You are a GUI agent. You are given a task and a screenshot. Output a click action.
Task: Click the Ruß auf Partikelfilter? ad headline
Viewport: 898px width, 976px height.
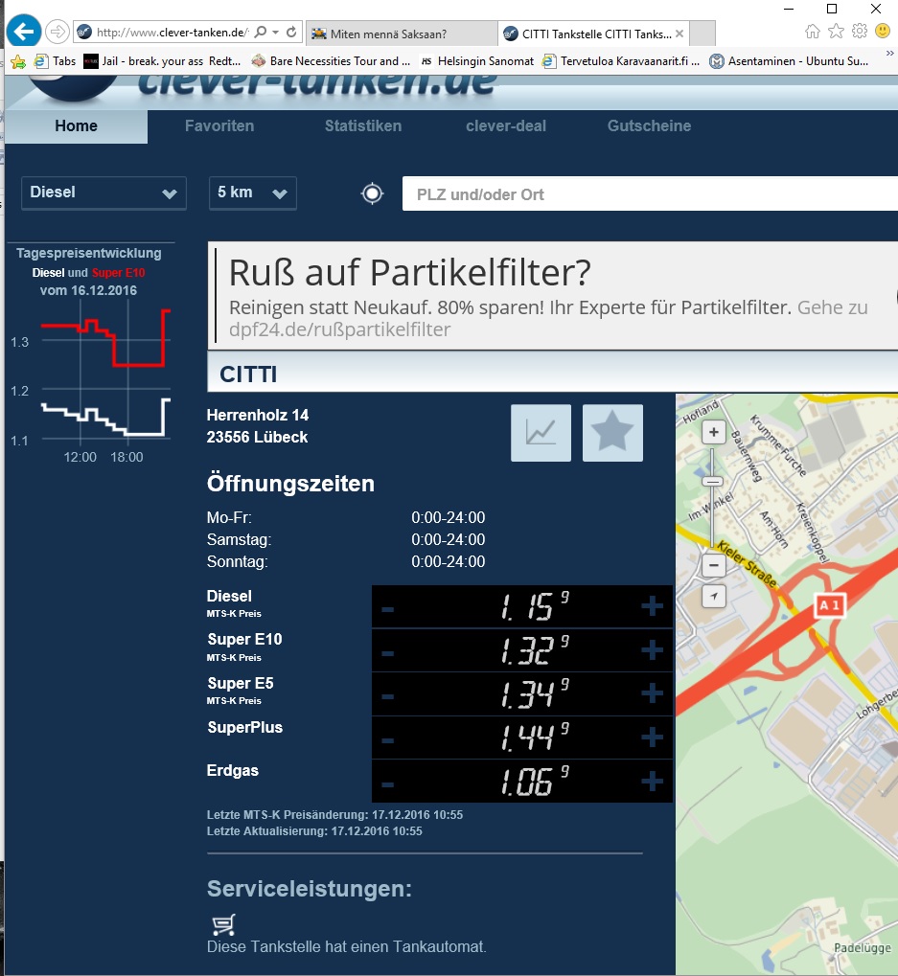pyautogui.click(x=410, y=273)
